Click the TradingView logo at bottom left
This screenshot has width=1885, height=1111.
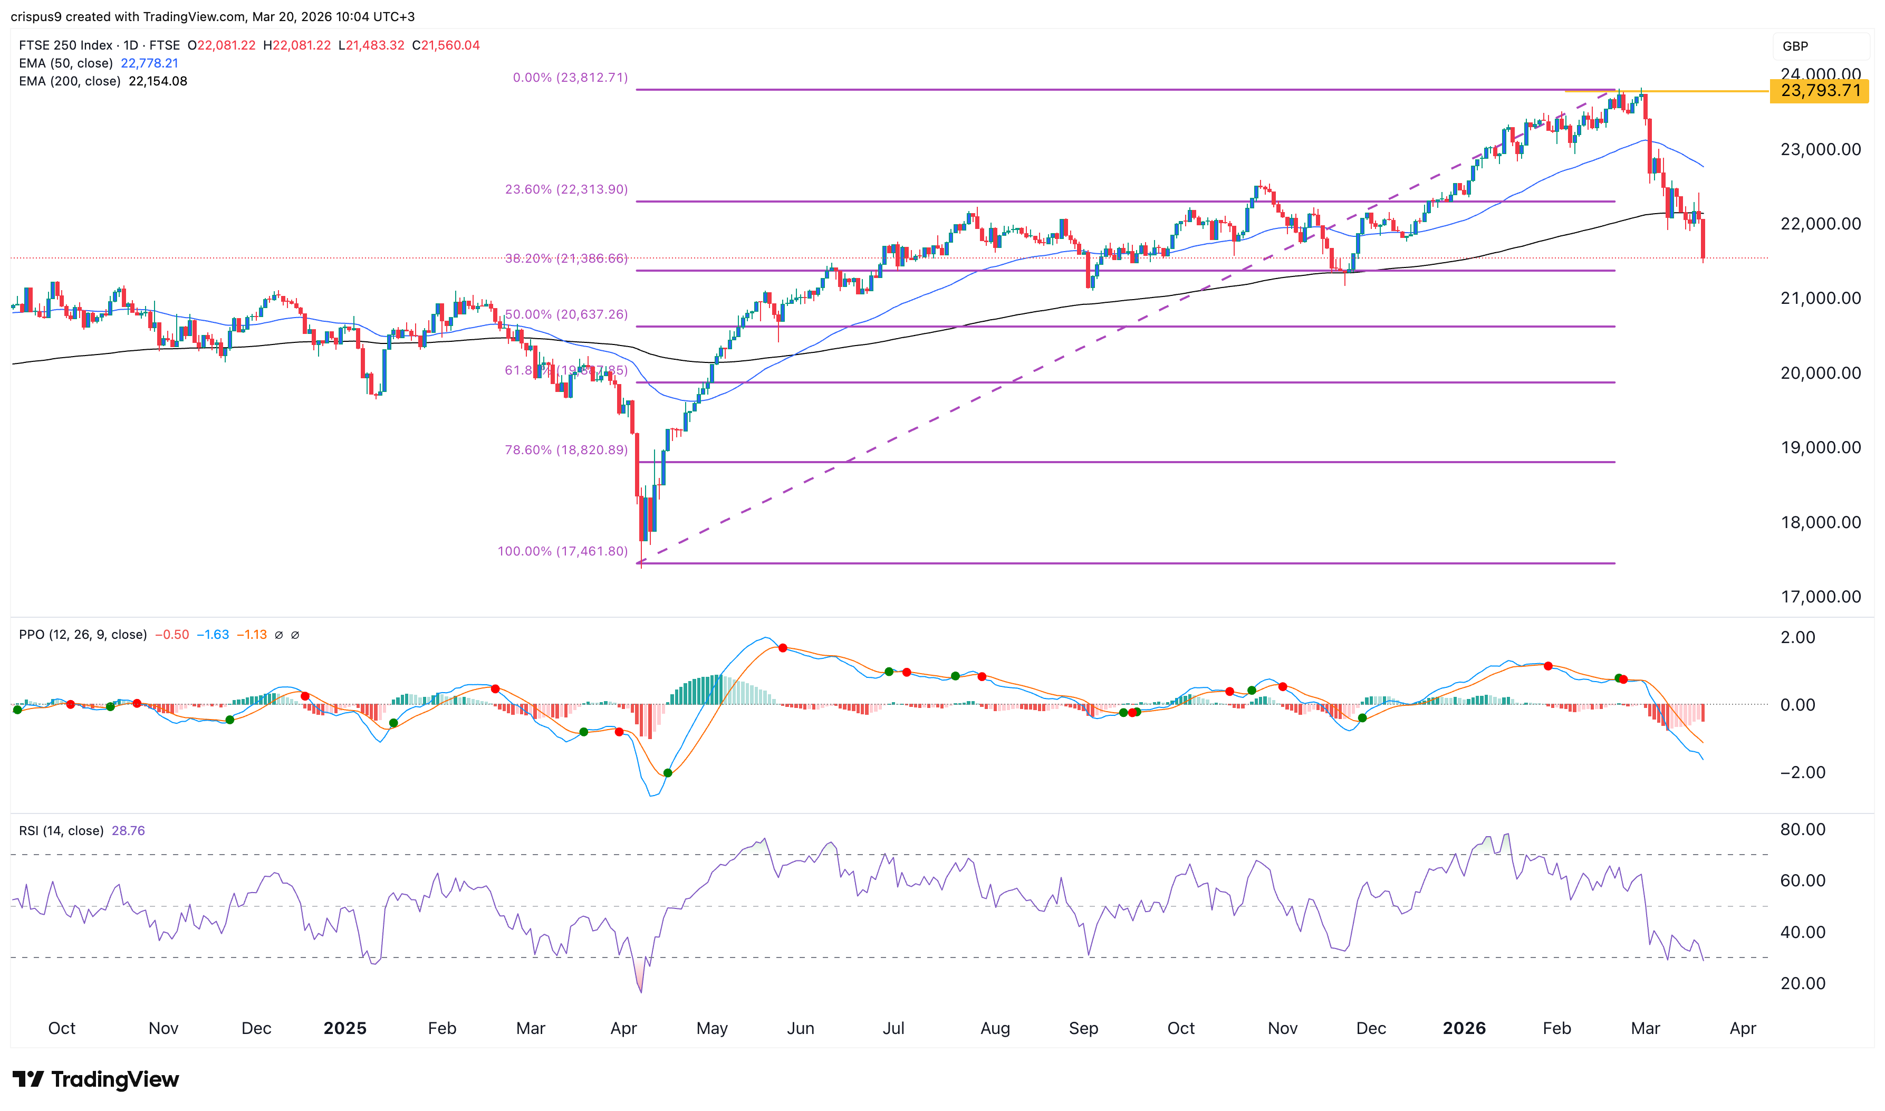click(96, 1079)
